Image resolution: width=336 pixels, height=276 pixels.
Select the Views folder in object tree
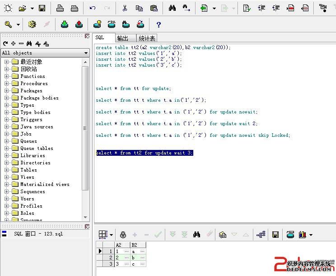point(27,177)
